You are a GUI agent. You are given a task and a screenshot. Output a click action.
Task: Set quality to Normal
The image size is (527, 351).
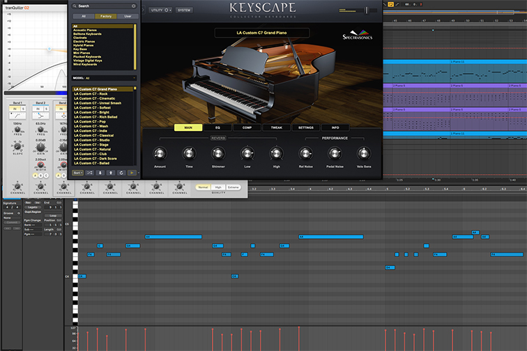[x=203, y=187]
